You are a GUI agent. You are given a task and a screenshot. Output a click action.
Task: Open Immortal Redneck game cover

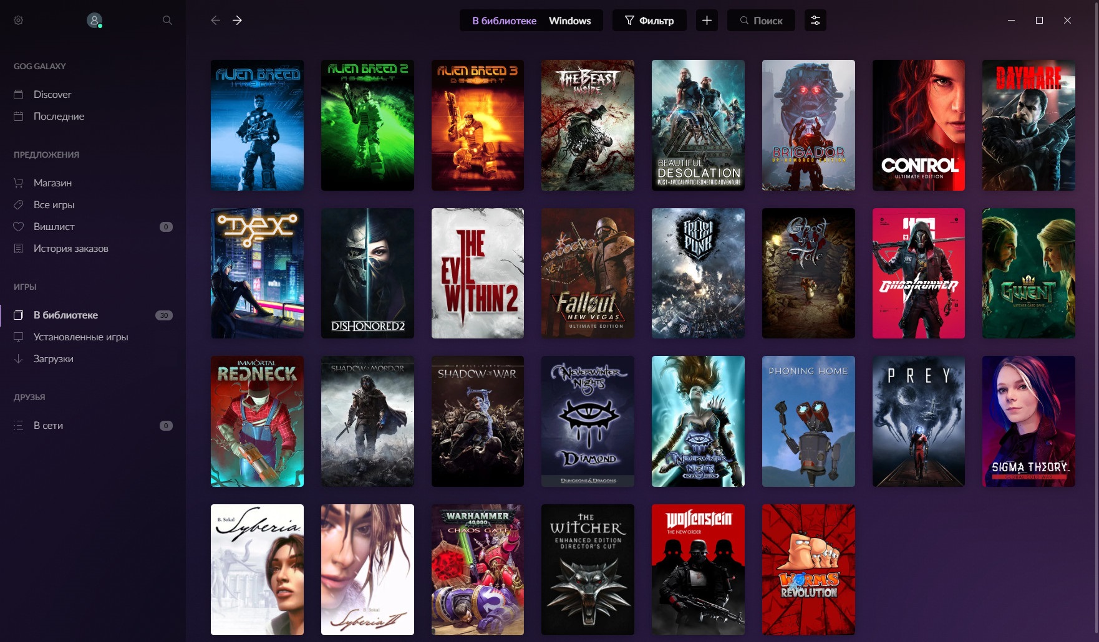pos(257,421)
